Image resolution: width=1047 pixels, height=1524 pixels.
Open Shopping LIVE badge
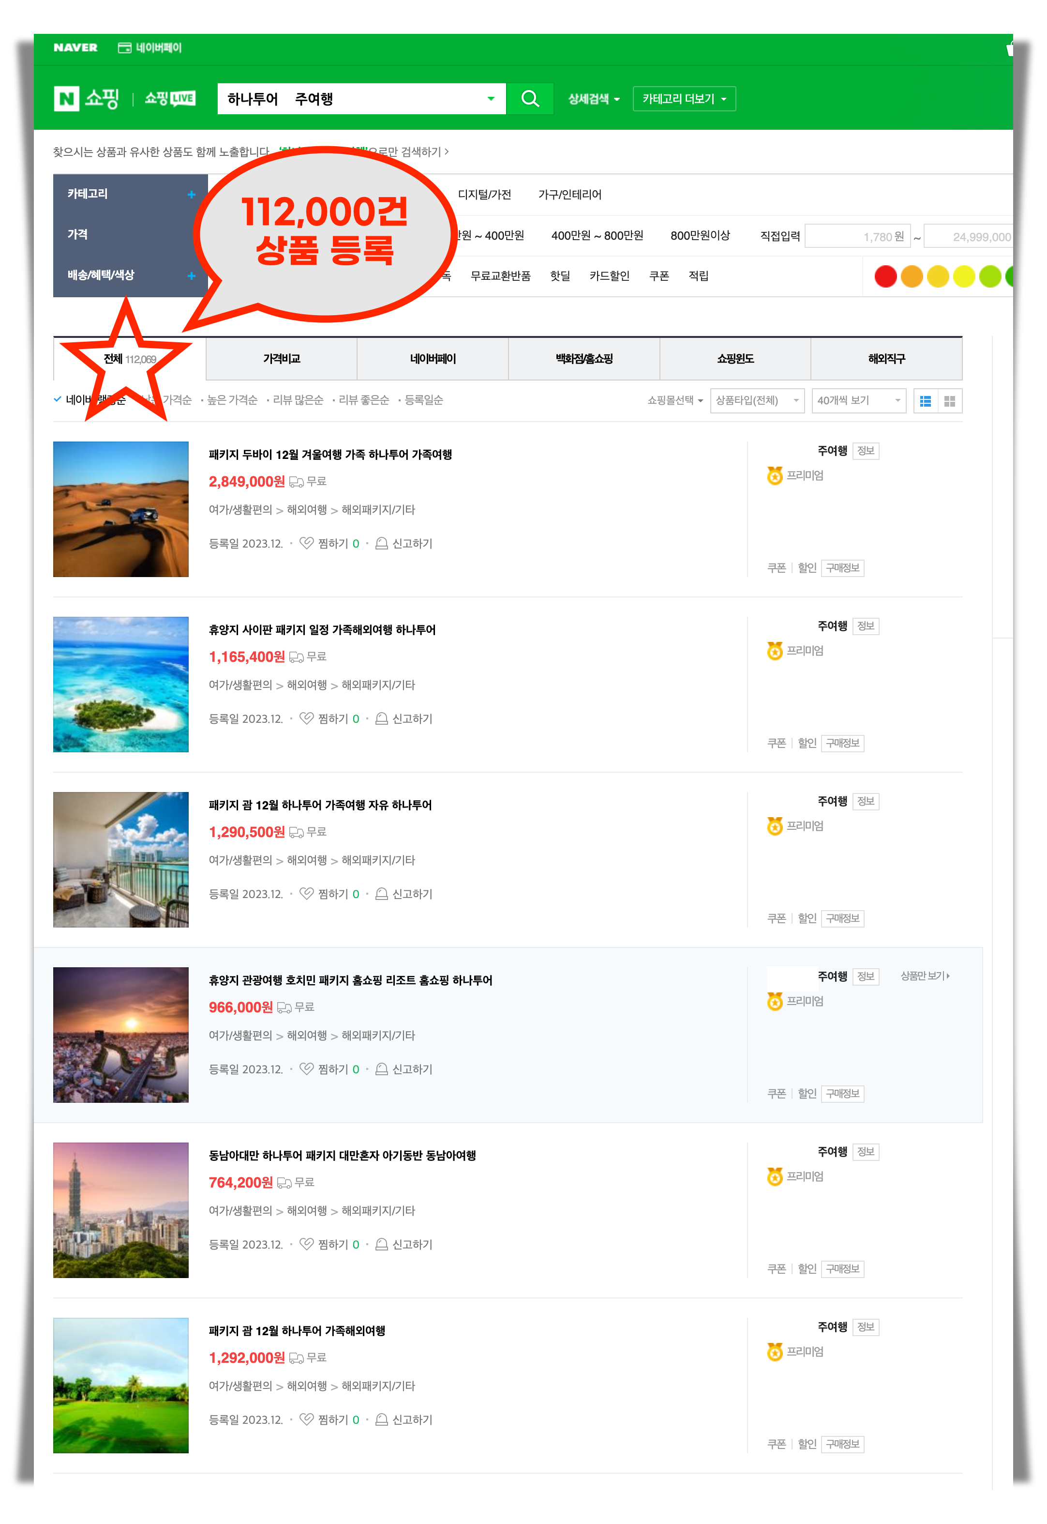click(x=170, y=98)
